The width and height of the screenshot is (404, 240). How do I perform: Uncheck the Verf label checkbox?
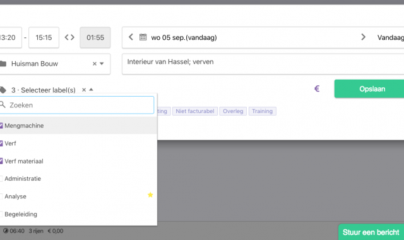click(x=1, y=143)
